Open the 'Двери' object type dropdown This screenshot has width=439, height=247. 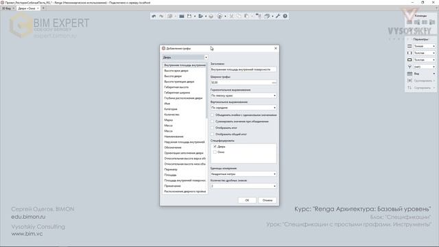coord(185,58)
